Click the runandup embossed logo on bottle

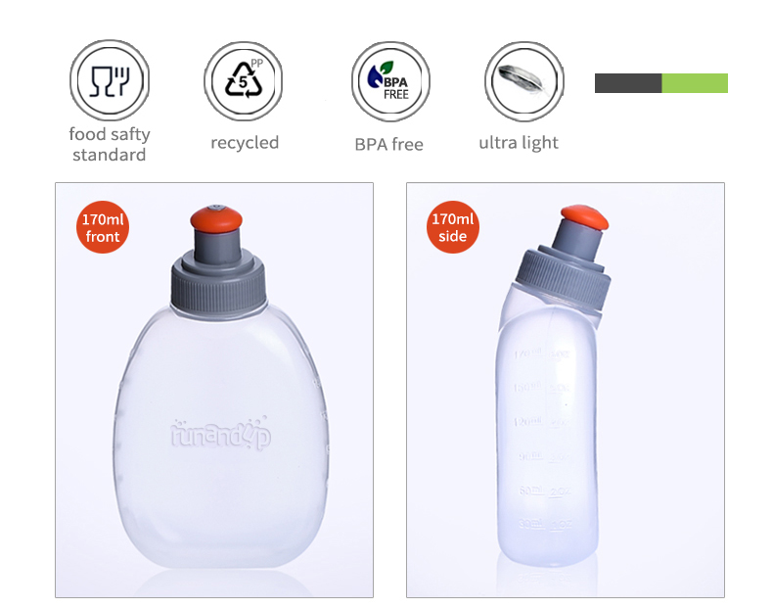220,434
